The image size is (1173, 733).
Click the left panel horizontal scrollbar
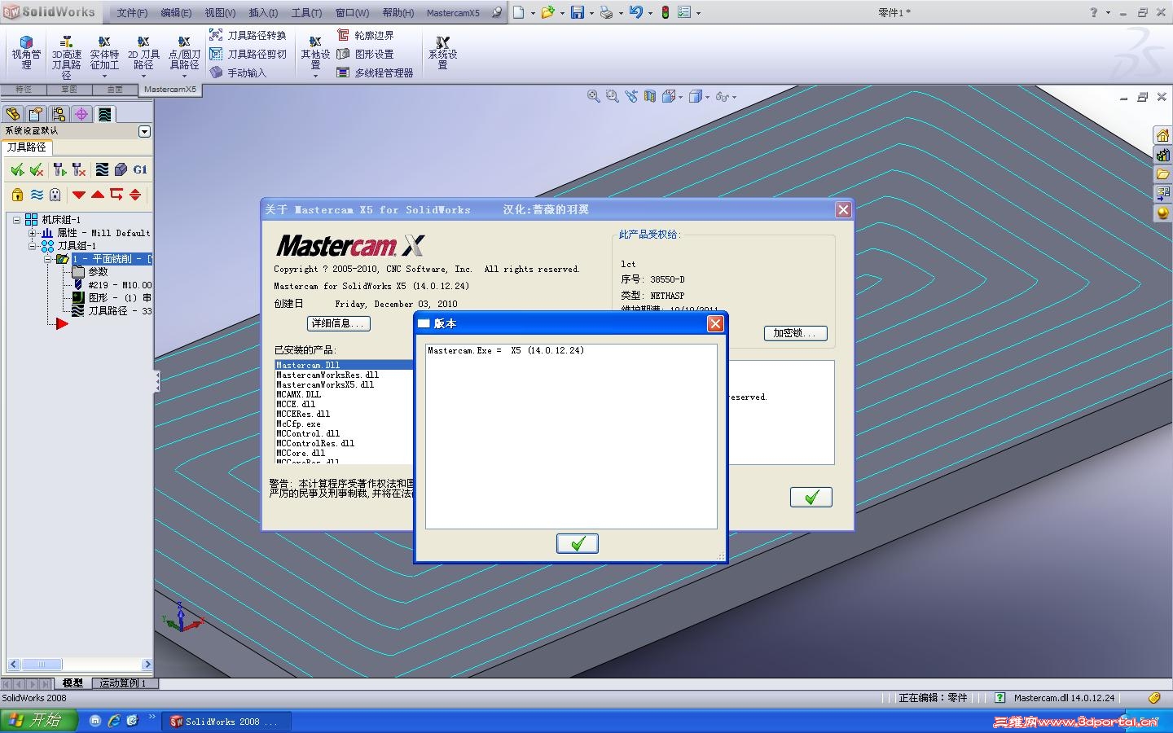click(x=80, y=665)
